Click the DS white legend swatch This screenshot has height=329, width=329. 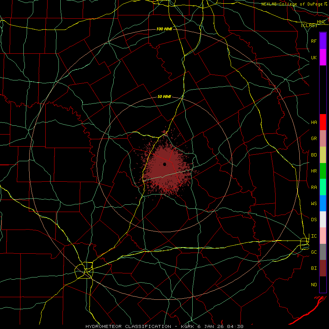point(323,219)
